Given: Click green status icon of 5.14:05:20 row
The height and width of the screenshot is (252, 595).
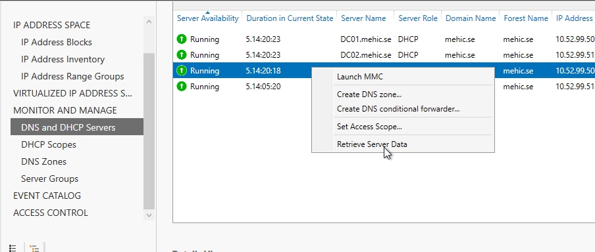Looking at the screenshot, I should (x=182, y=87).
